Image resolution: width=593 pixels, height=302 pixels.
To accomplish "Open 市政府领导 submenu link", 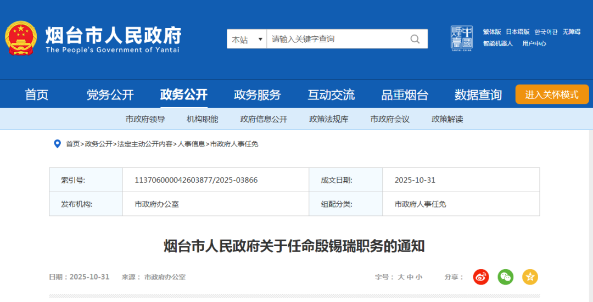I will (x=145, y=120).
